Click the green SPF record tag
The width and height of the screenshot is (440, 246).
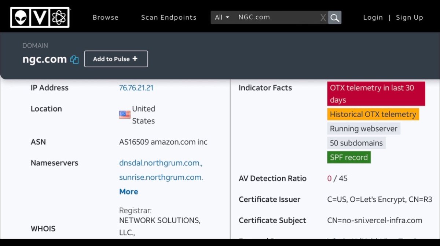point(349,157)
